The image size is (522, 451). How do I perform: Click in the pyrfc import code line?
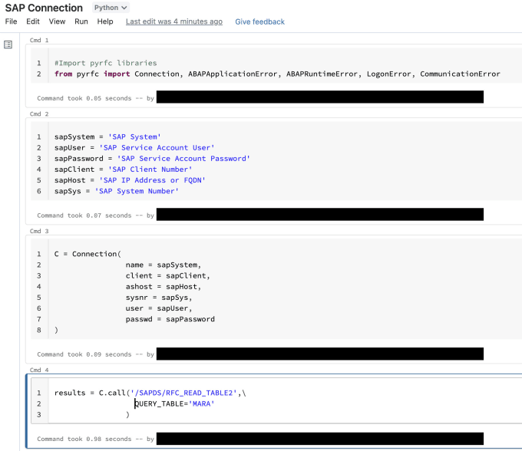pyautogui.click(x=277, y=74)
